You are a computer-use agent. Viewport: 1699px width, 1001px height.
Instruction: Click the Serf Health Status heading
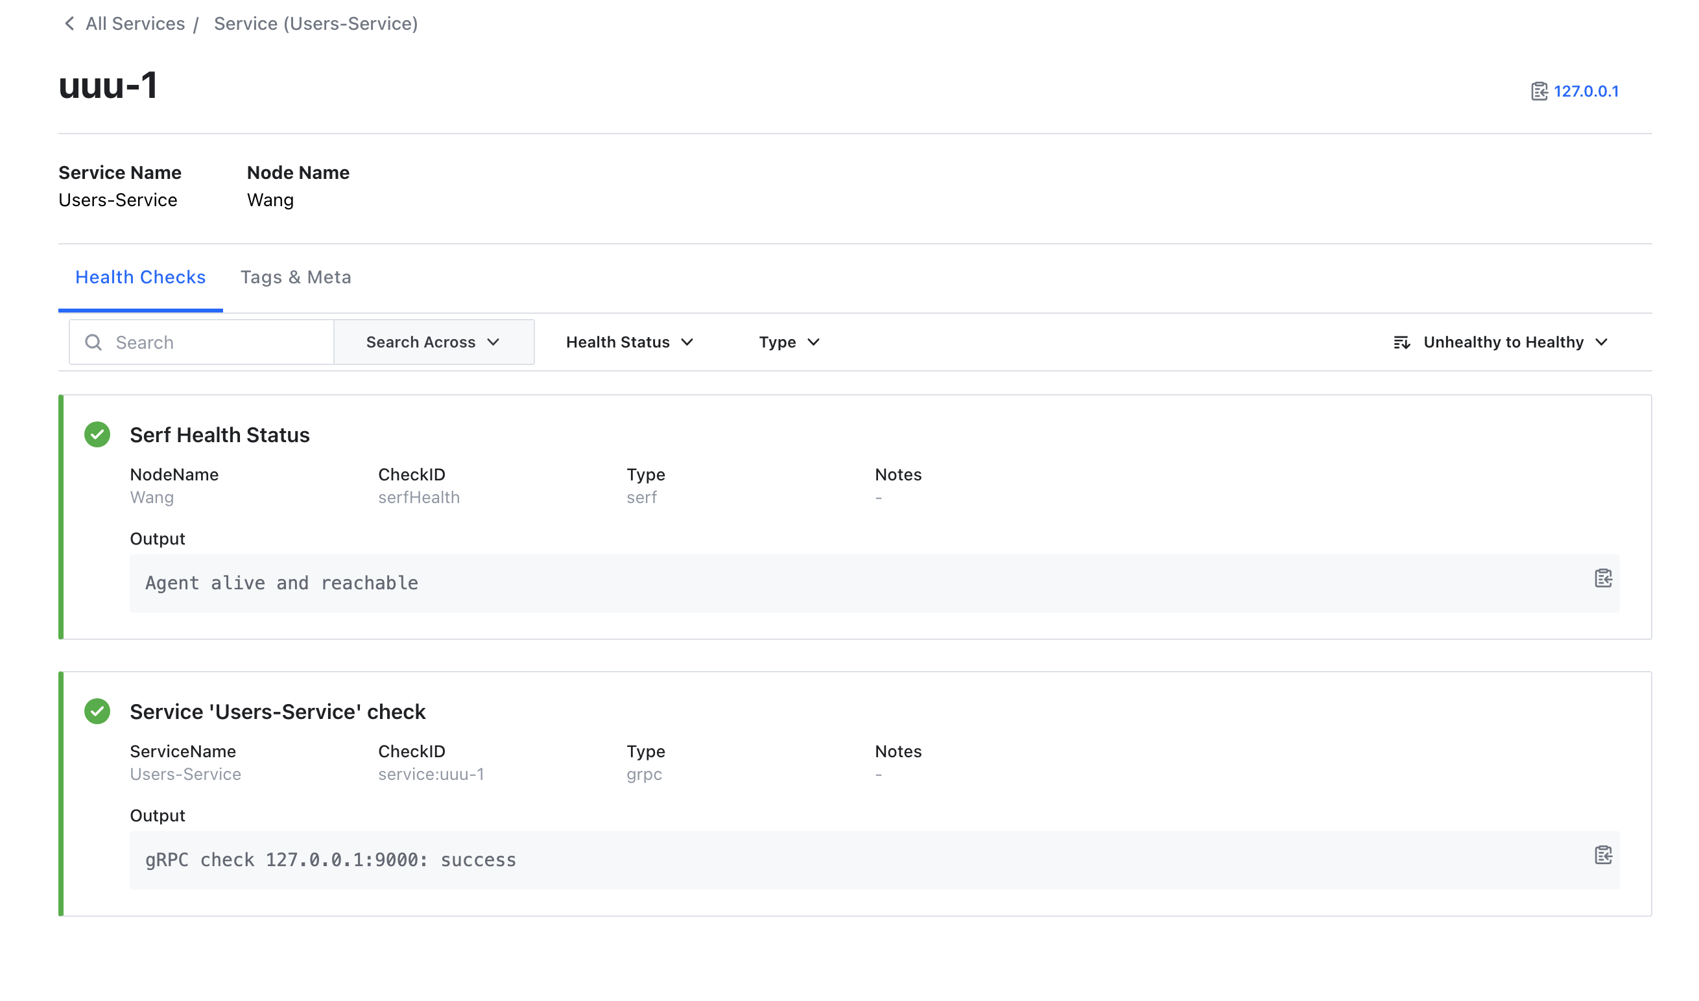(x=220, y=435)
